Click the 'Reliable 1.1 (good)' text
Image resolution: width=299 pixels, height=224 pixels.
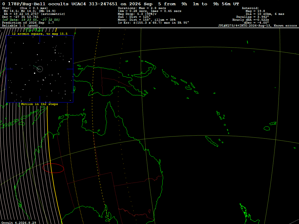(x=20, y=26)
